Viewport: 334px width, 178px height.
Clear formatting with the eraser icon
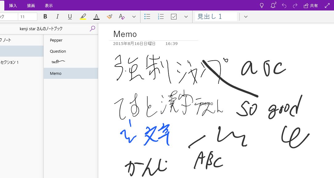click(x=122, y=17)
